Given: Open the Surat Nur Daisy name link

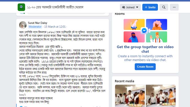Looking at the screenshot, I should (x=37, y=23).
